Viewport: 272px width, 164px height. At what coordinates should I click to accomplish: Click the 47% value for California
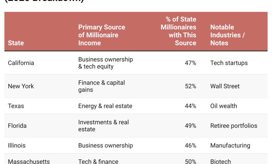click(190, 63)
